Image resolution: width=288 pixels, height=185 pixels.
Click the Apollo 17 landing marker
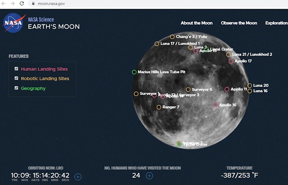point(231,61)
